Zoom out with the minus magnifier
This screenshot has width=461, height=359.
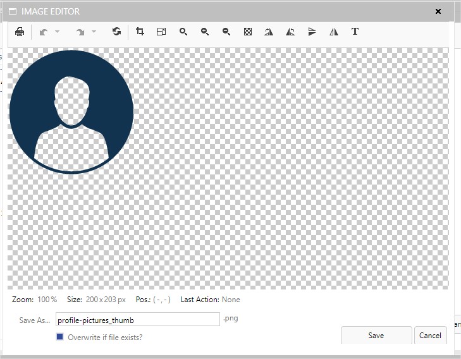click(226, 32)
